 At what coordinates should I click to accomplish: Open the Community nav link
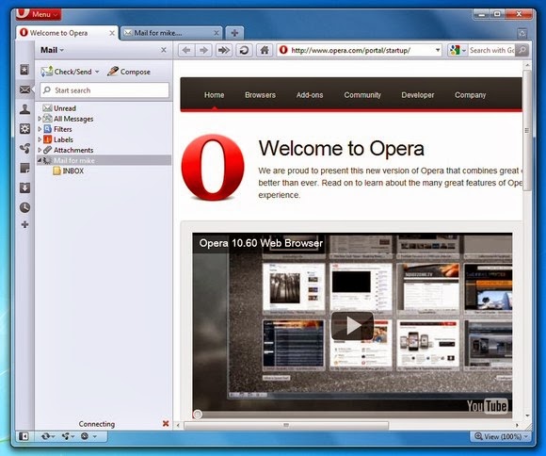[x=362, y=95]
